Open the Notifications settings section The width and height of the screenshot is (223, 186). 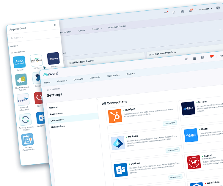(58, 127)
